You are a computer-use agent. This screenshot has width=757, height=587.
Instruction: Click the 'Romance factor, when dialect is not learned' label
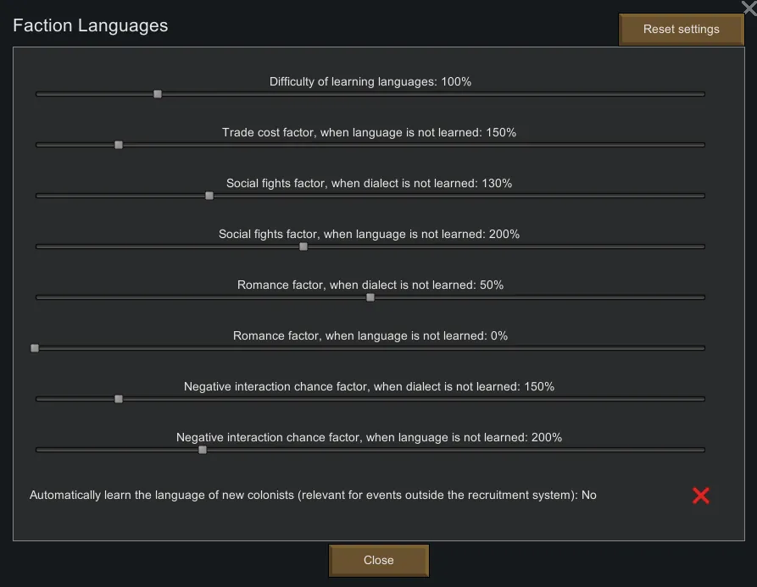pyautogui.click(x=370, y=285)
